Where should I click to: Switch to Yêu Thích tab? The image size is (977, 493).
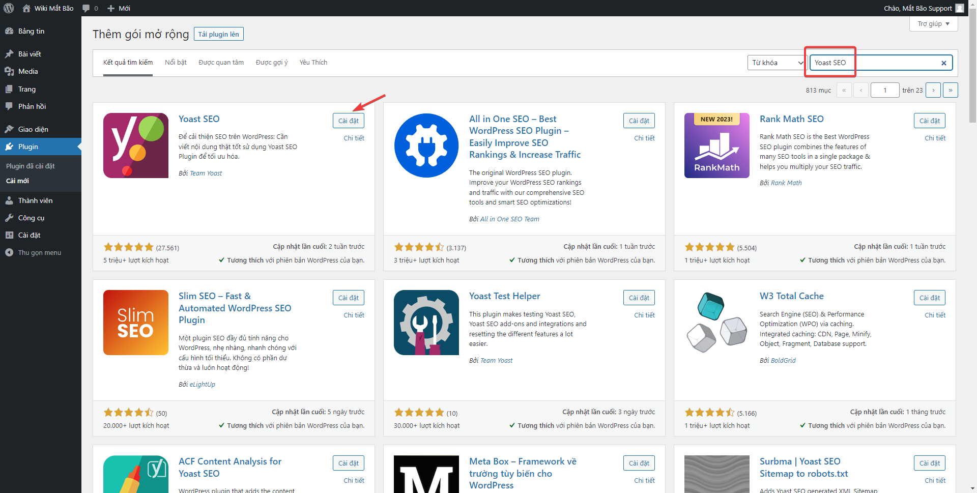(x=313, y=63)
